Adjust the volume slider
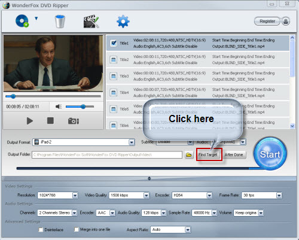The height and width of the screenshot is (240, 299). coord(80,107)
